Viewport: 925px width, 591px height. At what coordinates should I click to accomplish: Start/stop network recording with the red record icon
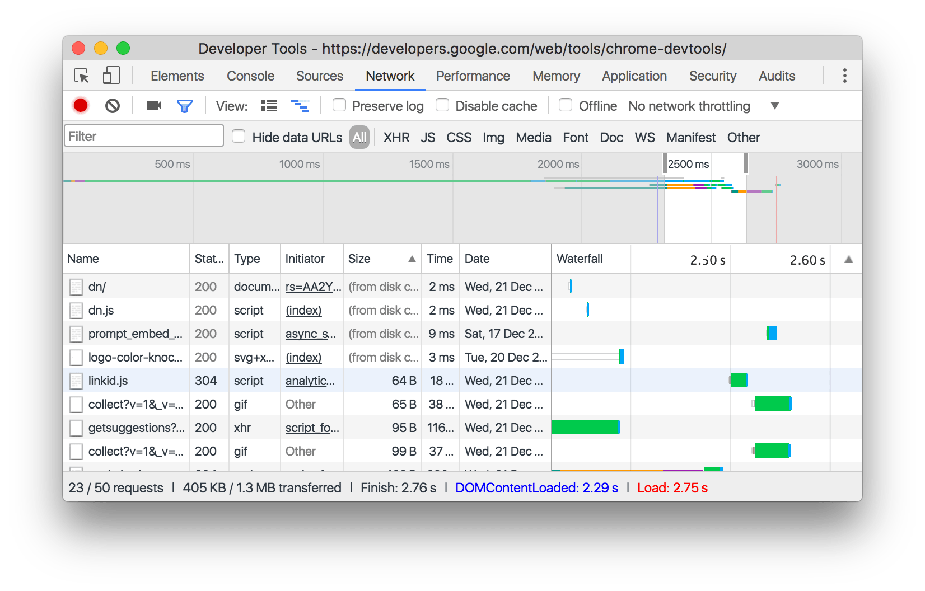coord(81,105)
